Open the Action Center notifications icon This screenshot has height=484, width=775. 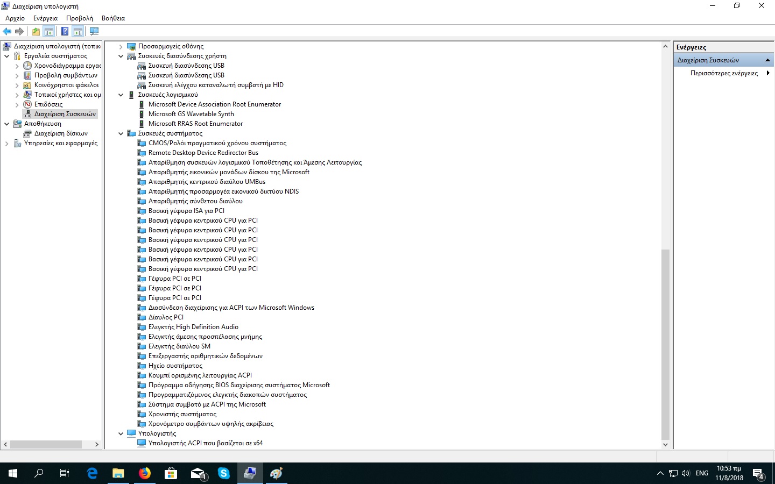[x=759, y=474]
